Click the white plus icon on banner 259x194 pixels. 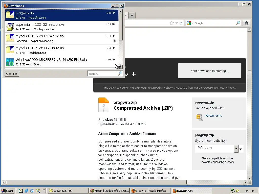click(134, 74)
